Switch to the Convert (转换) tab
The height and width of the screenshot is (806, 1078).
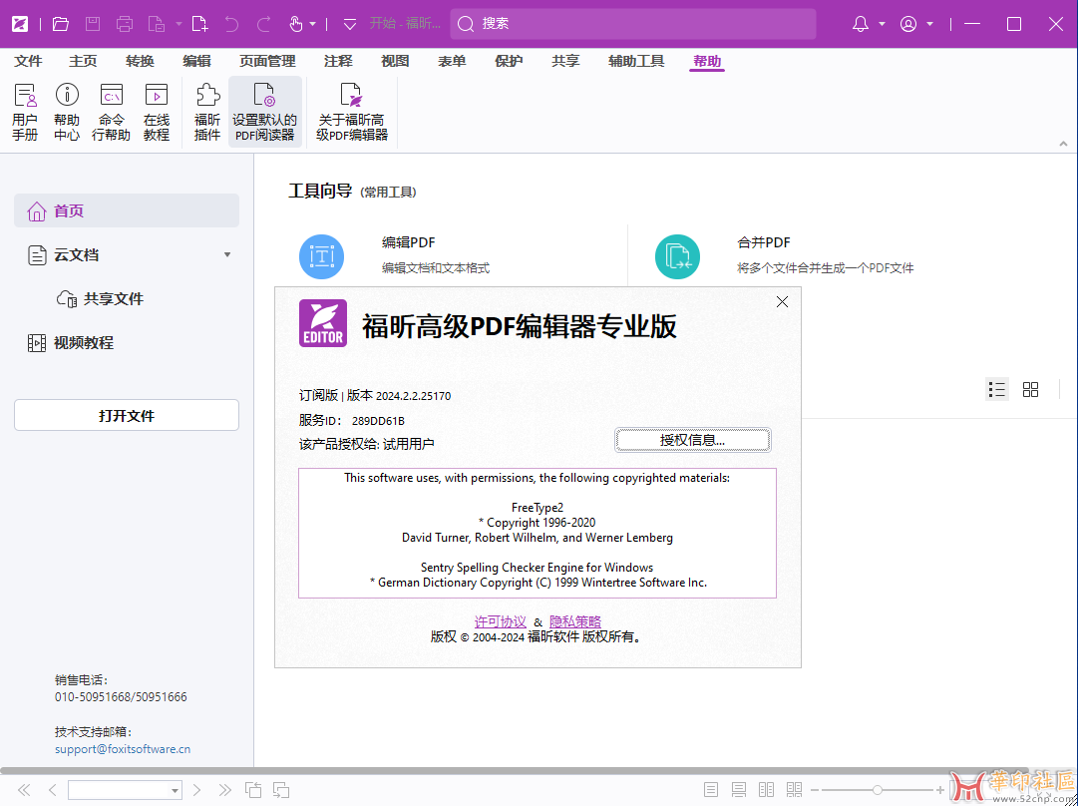tap(141, 61)
